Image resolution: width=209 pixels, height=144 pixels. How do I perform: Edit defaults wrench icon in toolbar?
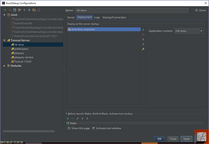pos(20,10)
